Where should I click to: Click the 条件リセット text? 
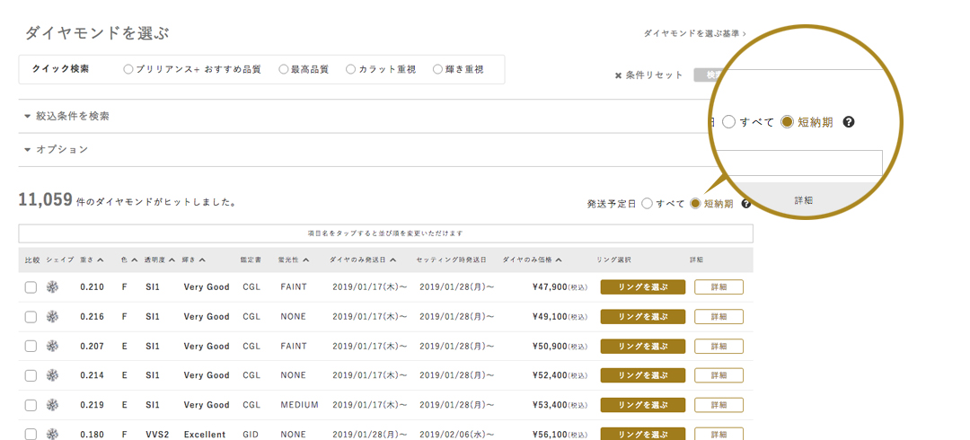[x=655, y=75]
